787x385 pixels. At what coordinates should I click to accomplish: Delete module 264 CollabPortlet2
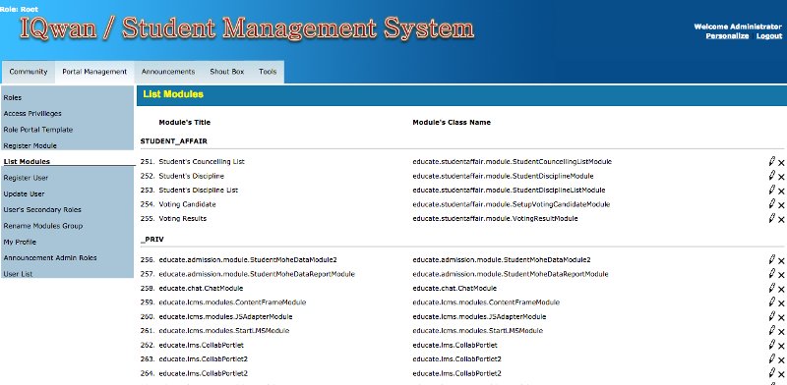[x=781, y=374]
